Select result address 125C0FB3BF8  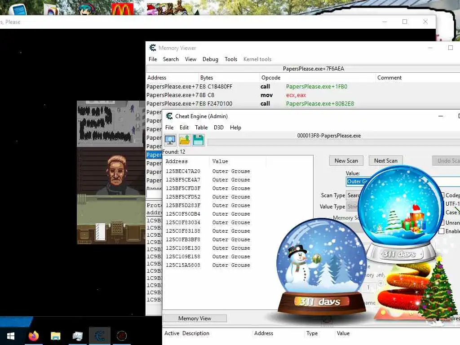tap(183, 239)
